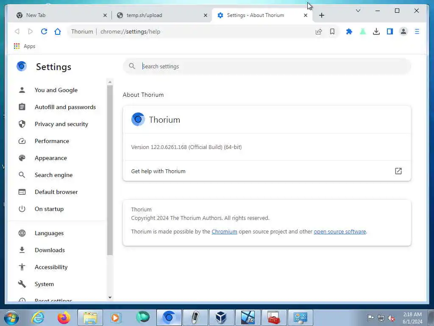Click the Action Center flag tray icon
The height and width of the screenshot is (326, 434).
(370, 318)
